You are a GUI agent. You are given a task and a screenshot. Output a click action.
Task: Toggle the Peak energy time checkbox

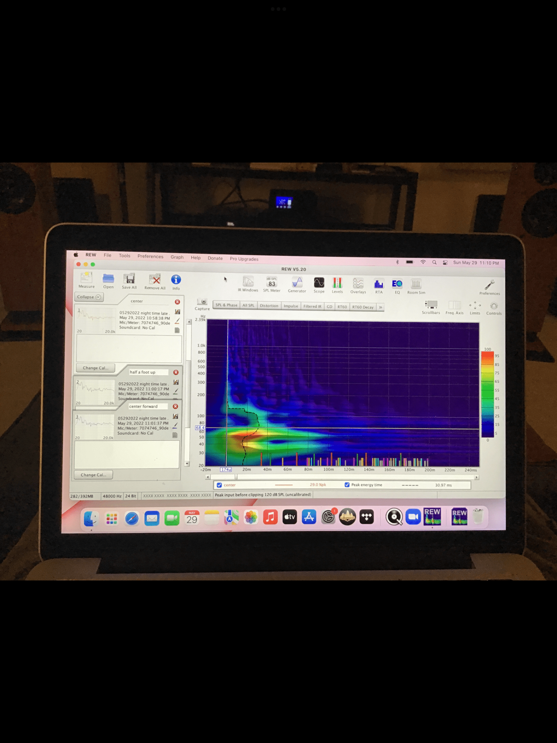[347, 485]
